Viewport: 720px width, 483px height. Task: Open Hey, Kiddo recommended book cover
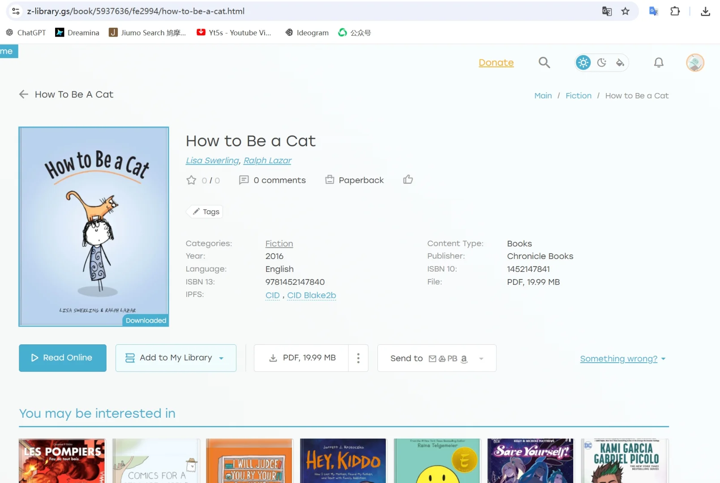[343, 461]
